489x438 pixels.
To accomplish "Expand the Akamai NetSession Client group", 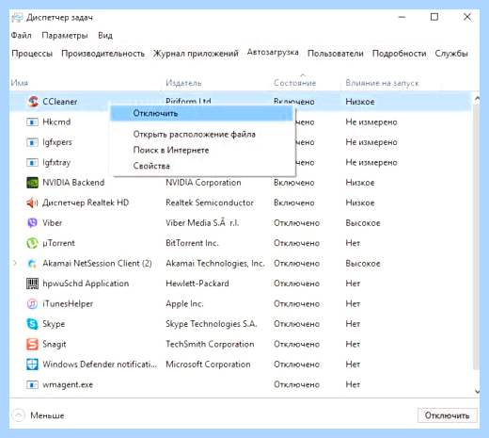I will (15, 263).
